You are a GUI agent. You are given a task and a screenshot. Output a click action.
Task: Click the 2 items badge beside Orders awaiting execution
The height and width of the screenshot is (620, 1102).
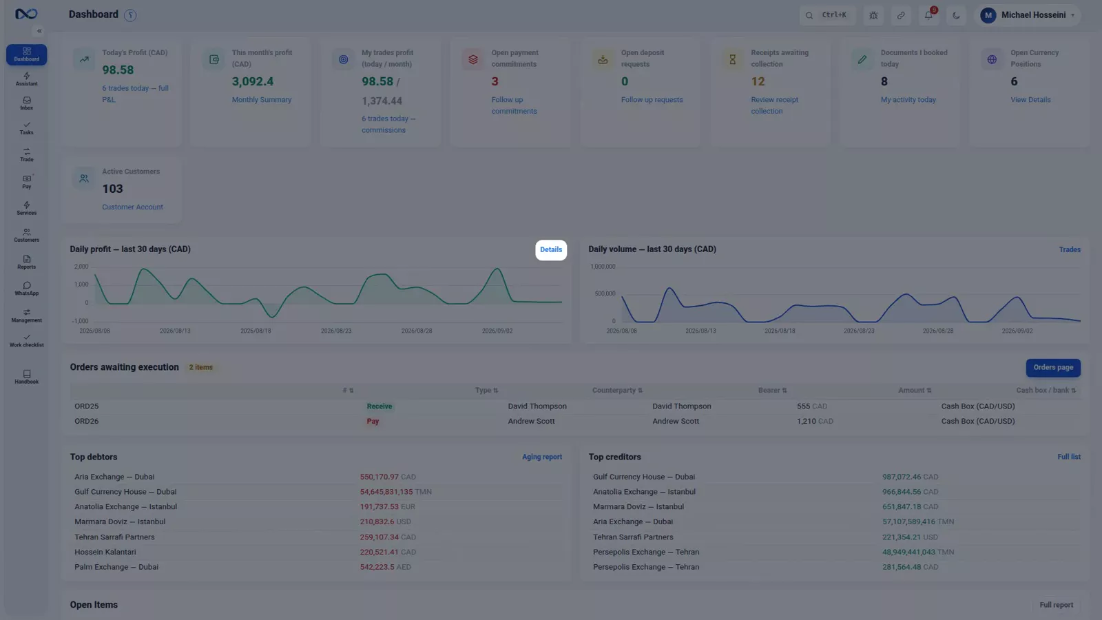(201, 368)
